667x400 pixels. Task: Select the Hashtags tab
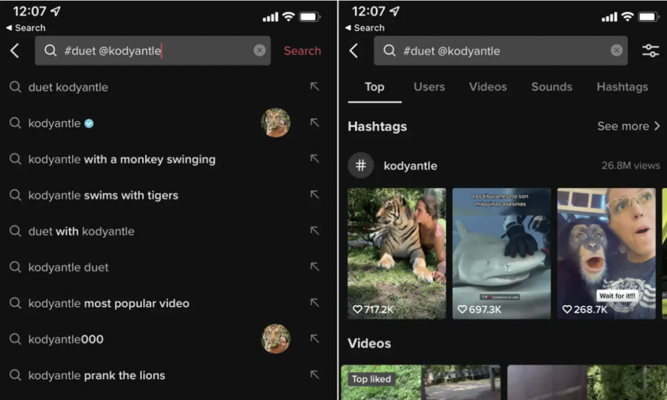622,87
